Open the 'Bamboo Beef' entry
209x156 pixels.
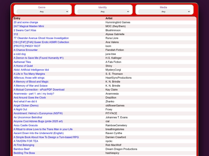[22, 149]
